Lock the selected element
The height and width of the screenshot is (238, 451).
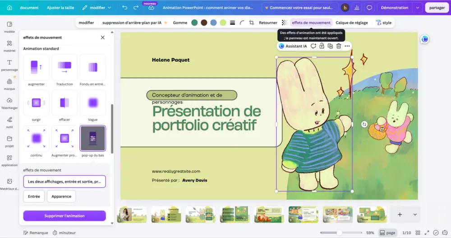pyautogui.click(x=322, y=46)
